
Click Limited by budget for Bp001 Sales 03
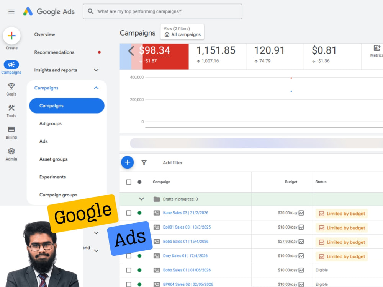point(342,228)
